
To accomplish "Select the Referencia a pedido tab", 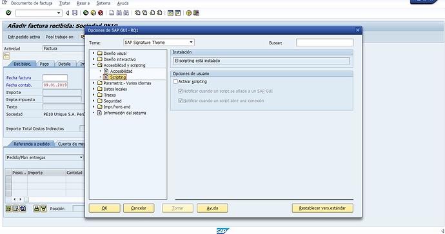I will pos(31,144).
